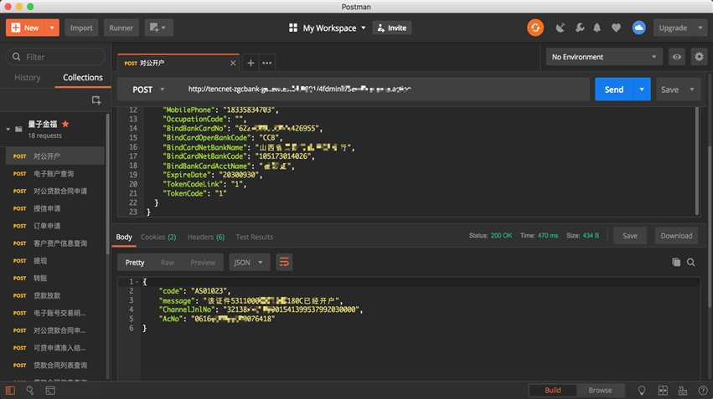The width and height of the screenshot is (713, 399).
Task: Download the response
Action: (677, 236)
